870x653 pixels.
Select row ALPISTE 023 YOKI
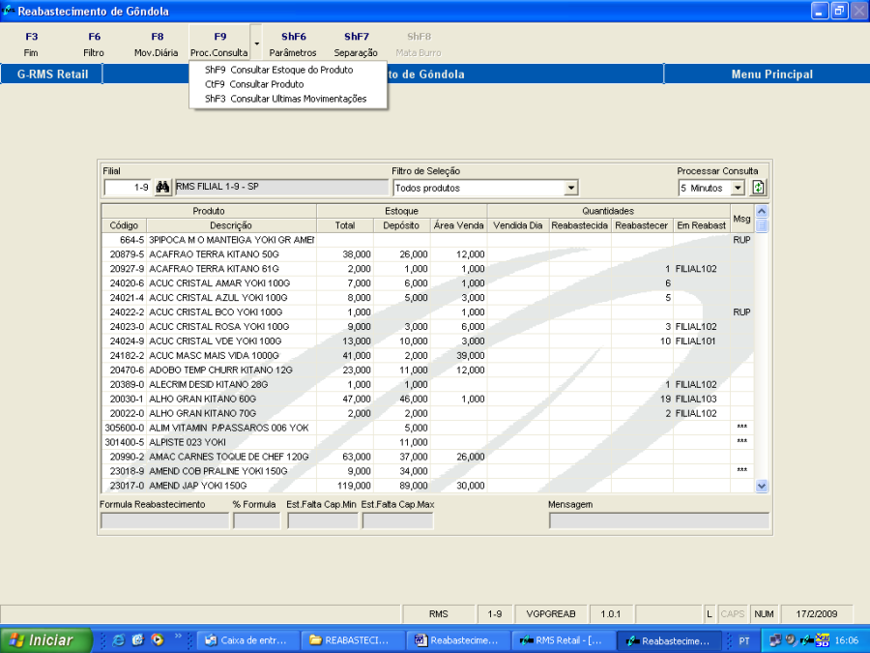(427, 442)
